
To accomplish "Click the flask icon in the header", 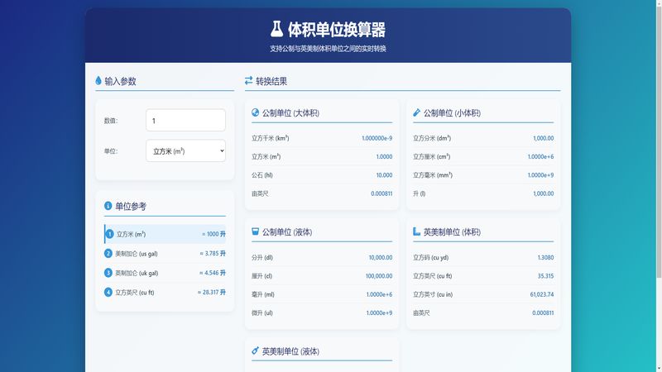I will pyautogui.click(x=276, y=30).
